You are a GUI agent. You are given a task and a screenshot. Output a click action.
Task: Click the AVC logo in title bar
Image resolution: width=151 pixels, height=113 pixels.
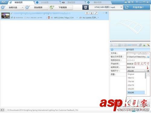4,2
